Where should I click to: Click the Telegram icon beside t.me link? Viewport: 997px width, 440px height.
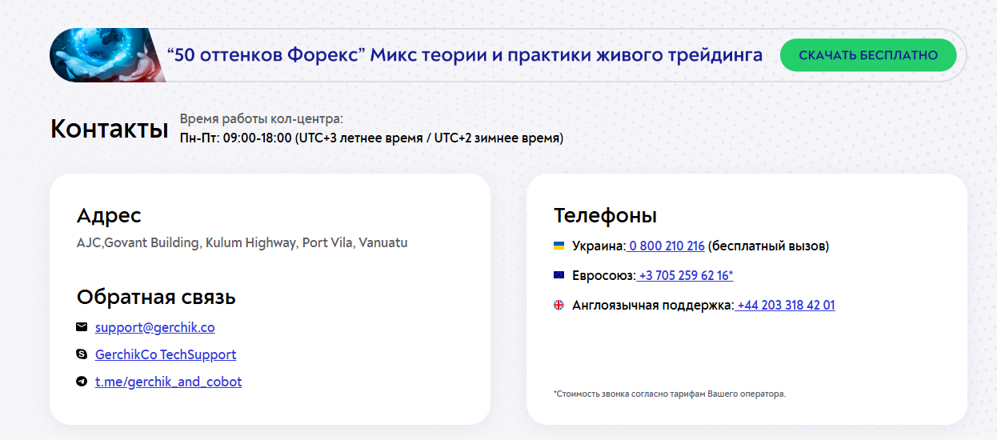82,382
